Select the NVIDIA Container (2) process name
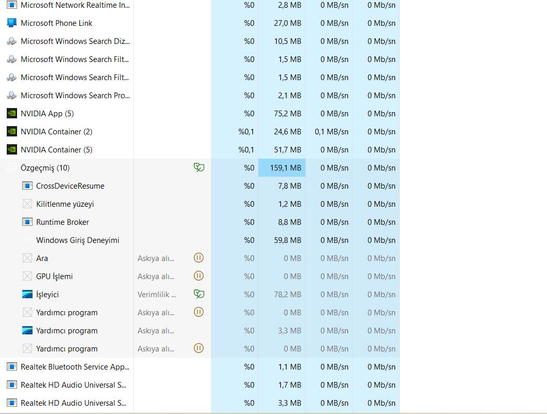 click(56, 131)
